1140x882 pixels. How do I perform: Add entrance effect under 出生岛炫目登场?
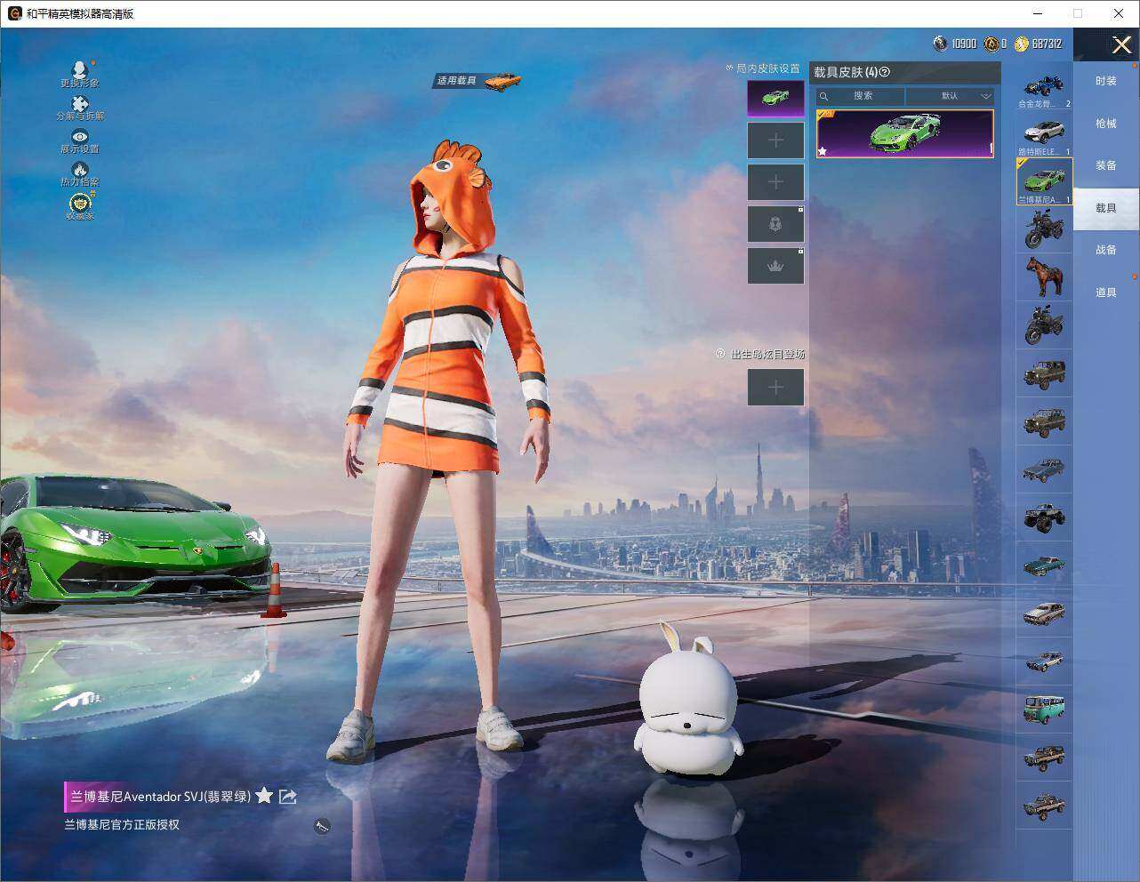[x=775, y=388]
